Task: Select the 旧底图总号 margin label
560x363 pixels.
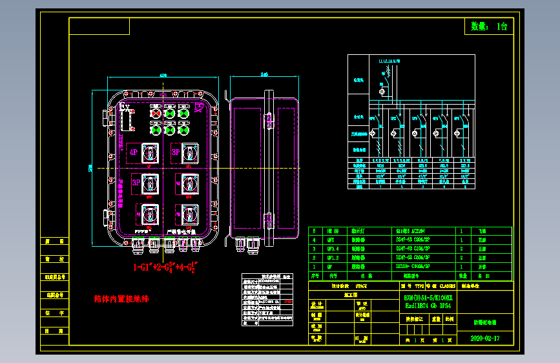Action: 55,277
